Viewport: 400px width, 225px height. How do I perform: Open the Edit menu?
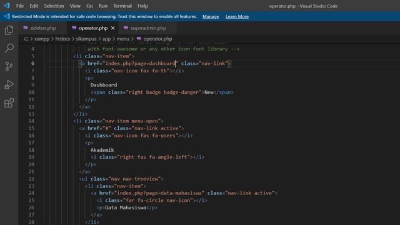[x=34, y=6]
